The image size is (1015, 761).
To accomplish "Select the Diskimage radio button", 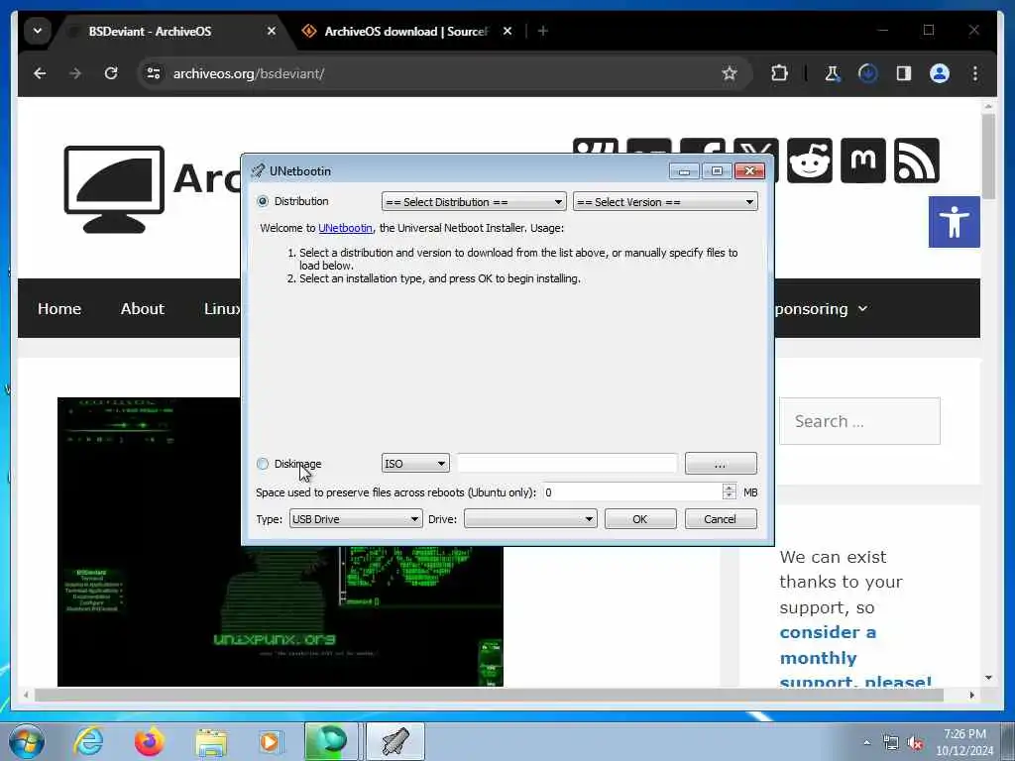I will click(x=263, y=464).
